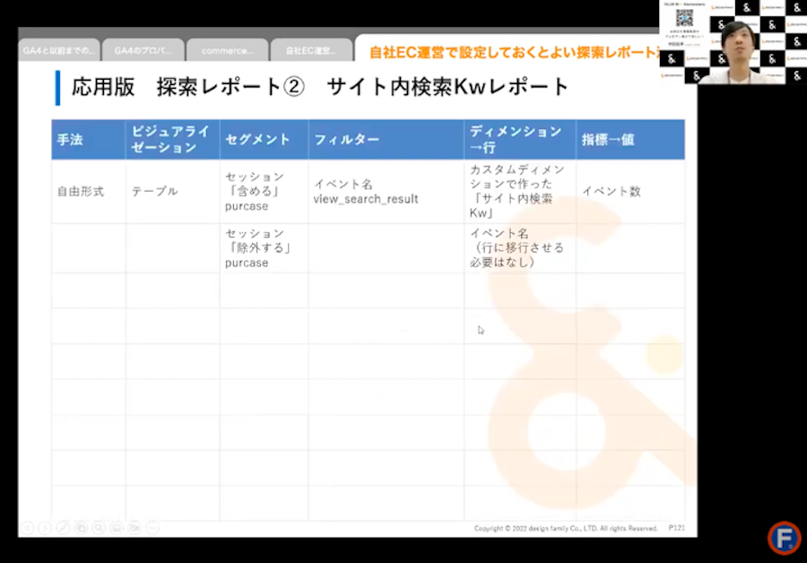Viewport: 807px width, 563px height.
Task: Toggle subtitles icon in slideshow controls
Action: [117, 528]
